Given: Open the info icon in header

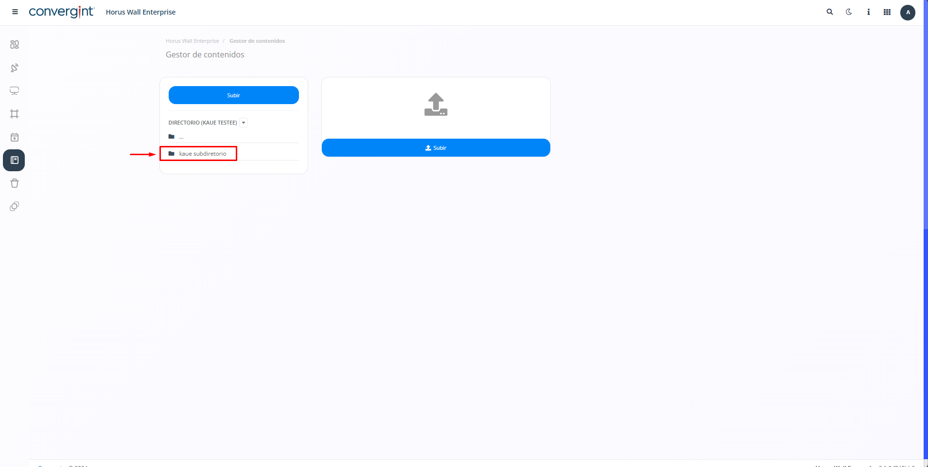Looking at the screenshot, I should (868, 12).
